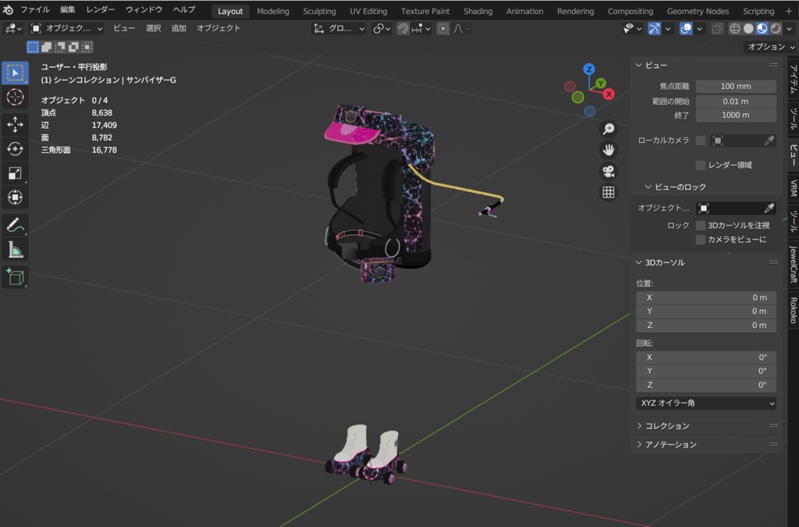This screenshot has width=799, height=527.
Task: Switch to the UV Editing workspace tab
Action: point(368,11)
